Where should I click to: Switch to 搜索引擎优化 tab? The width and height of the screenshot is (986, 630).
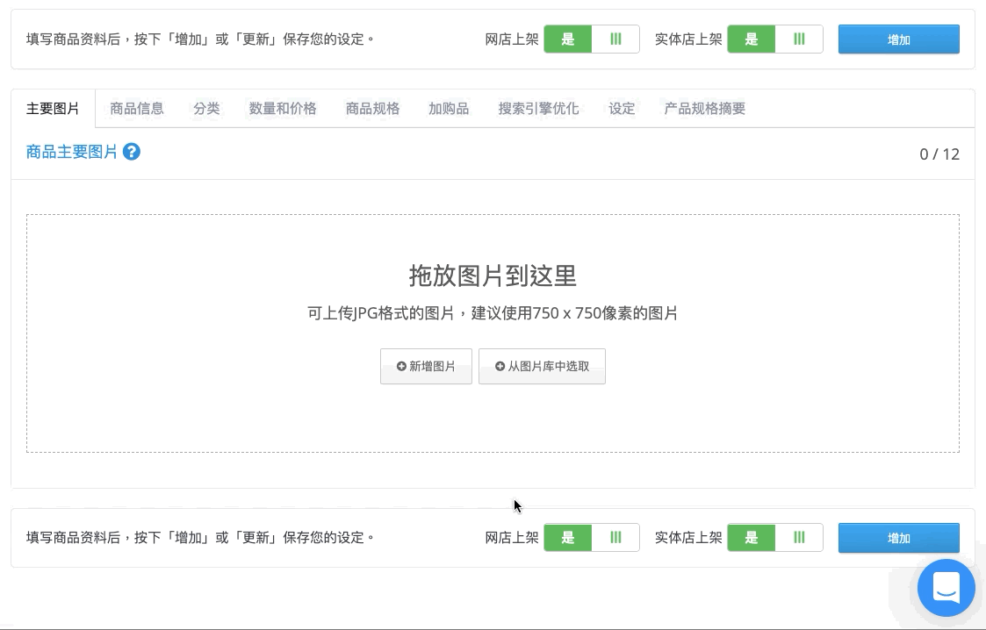click(x=538, y=109)
